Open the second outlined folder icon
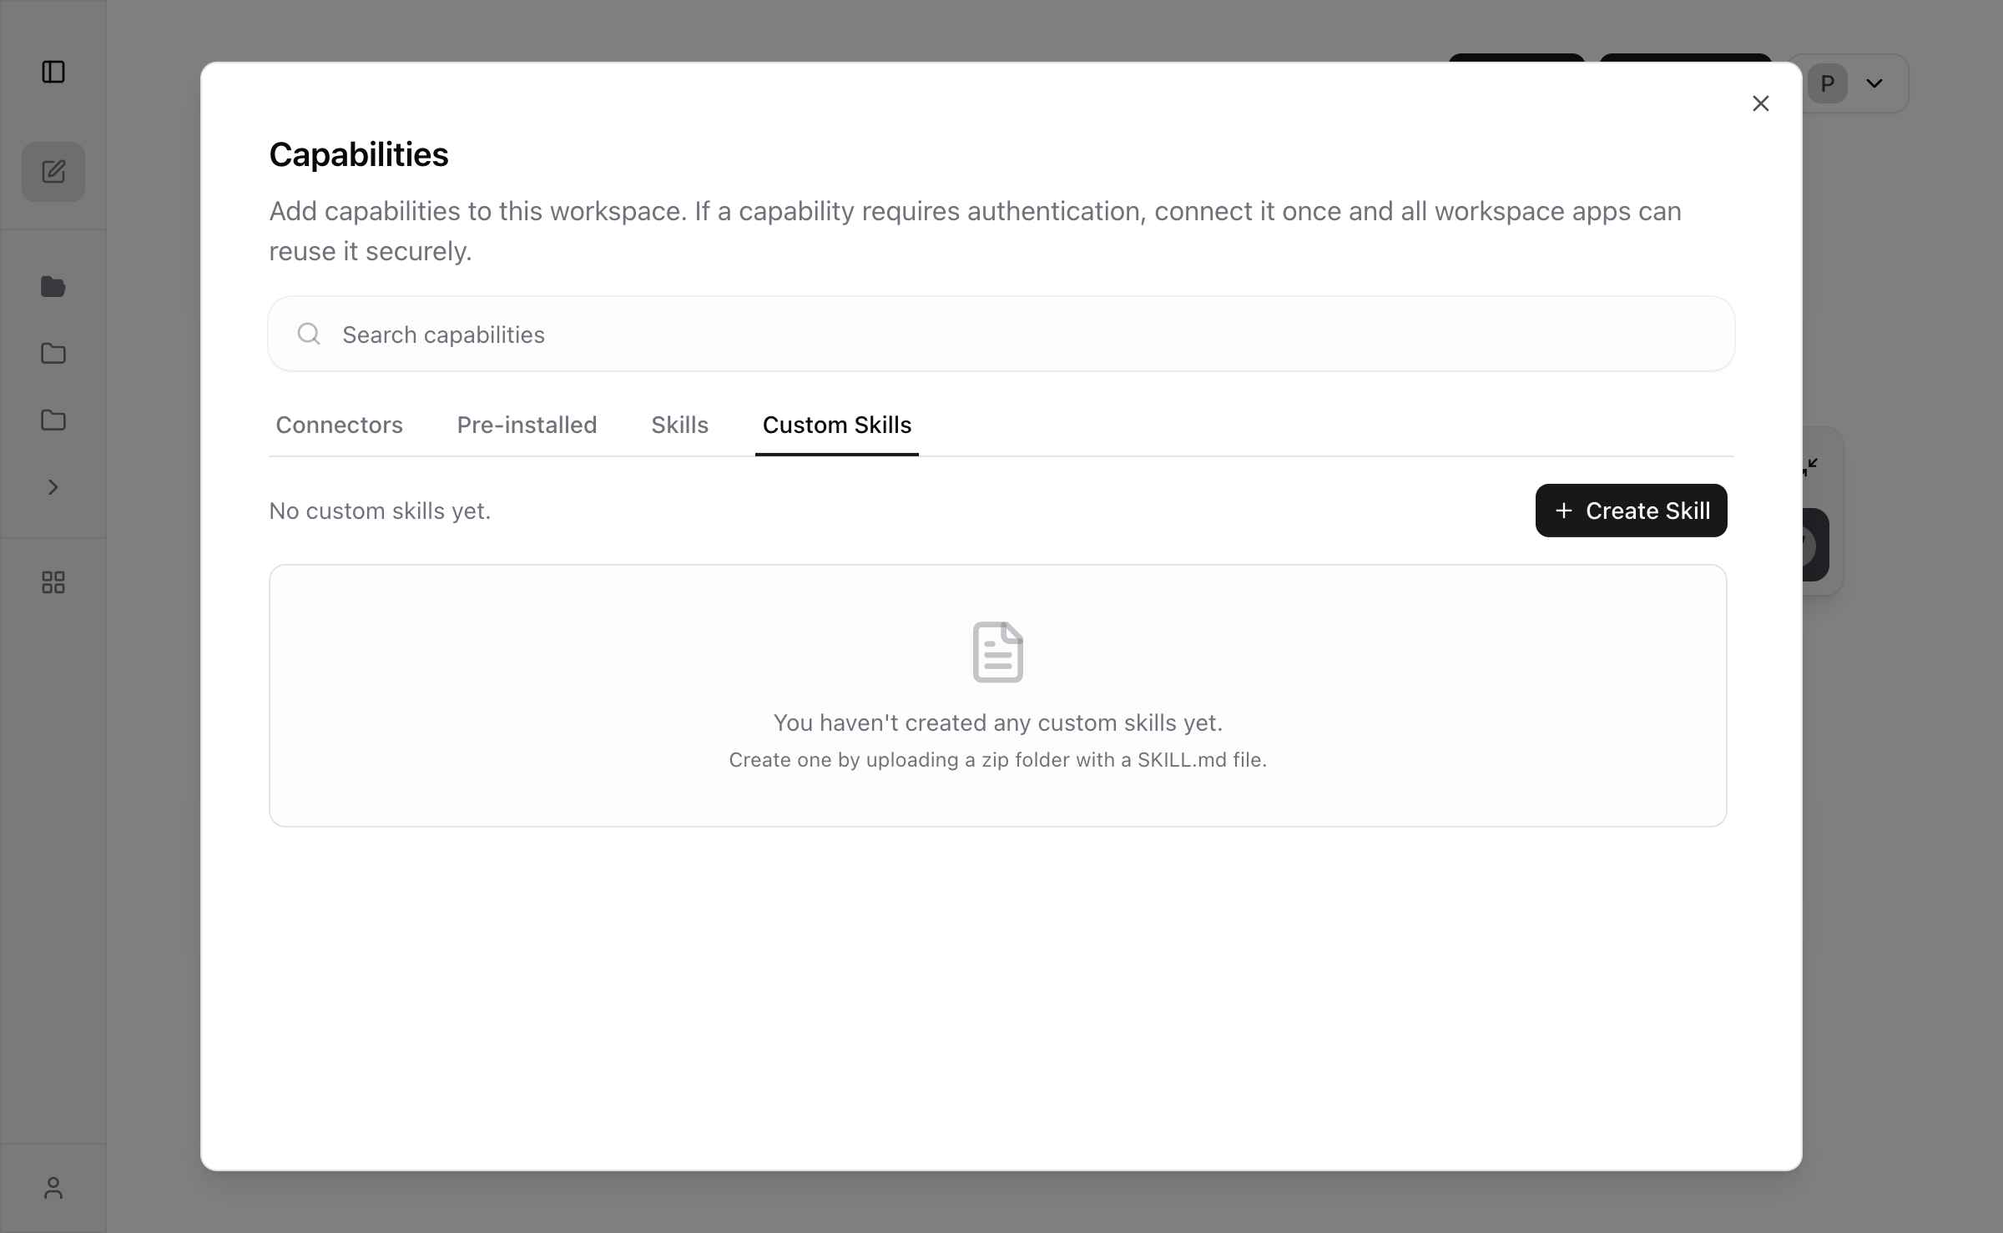2003x1233 pixels. (53, 354)
